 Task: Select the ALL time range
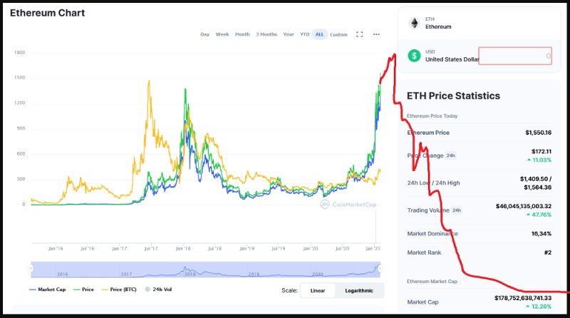(319, 34)
